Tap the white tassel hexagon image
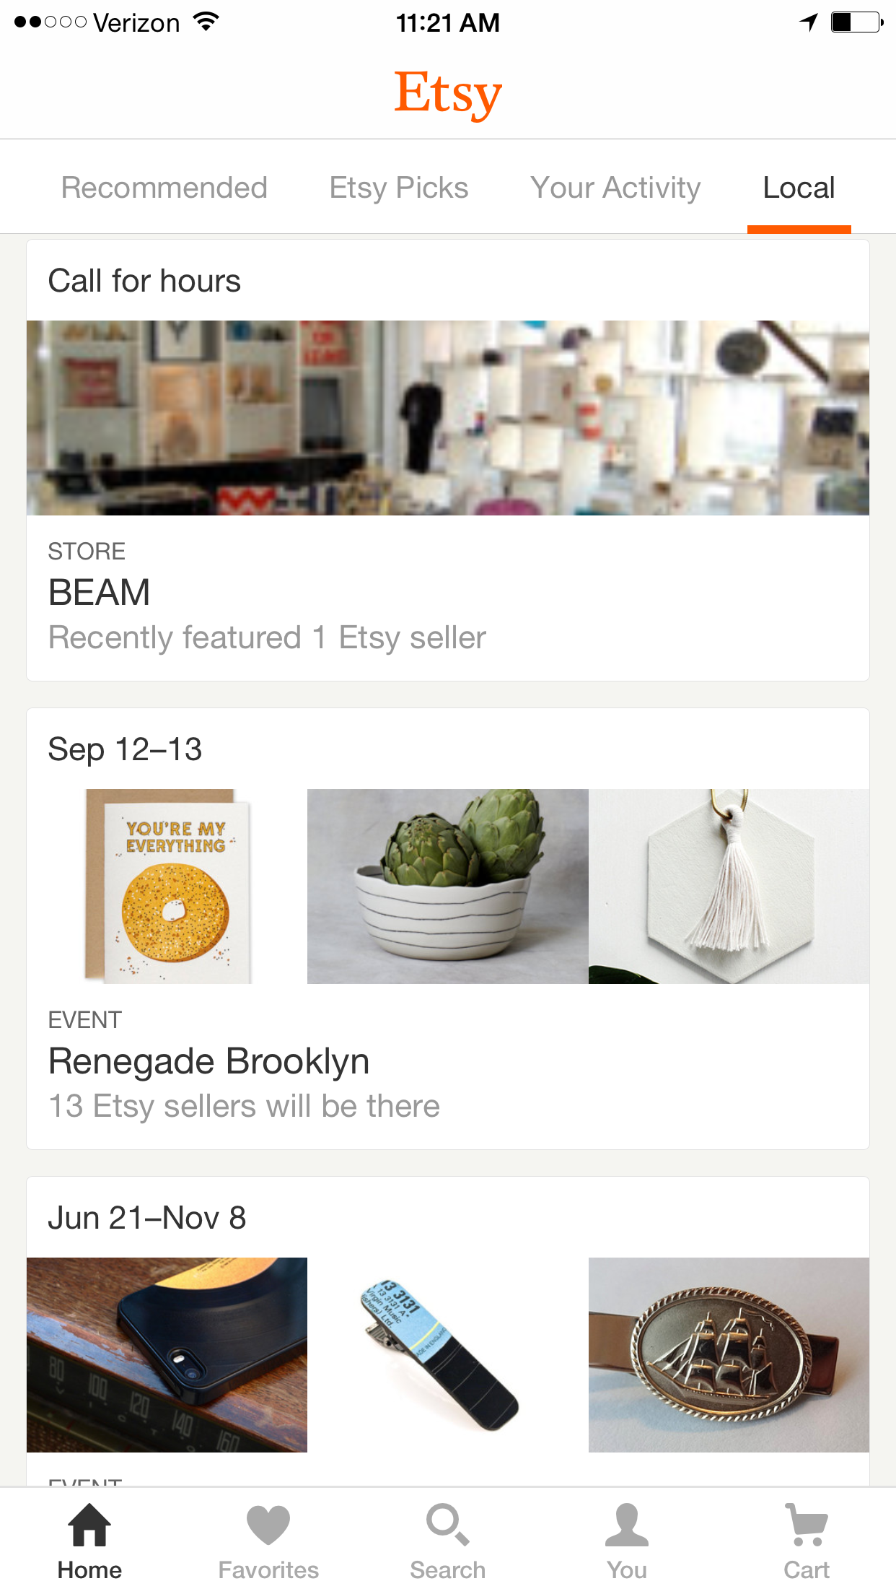 729,887
